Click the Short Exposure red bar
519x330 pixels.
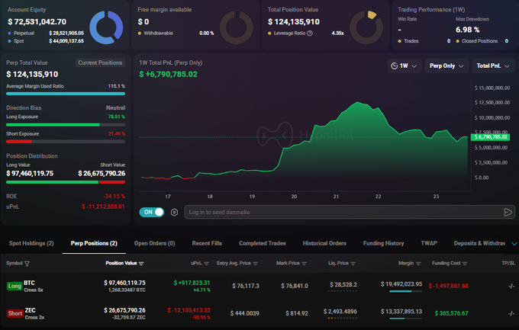click(19, 142)
